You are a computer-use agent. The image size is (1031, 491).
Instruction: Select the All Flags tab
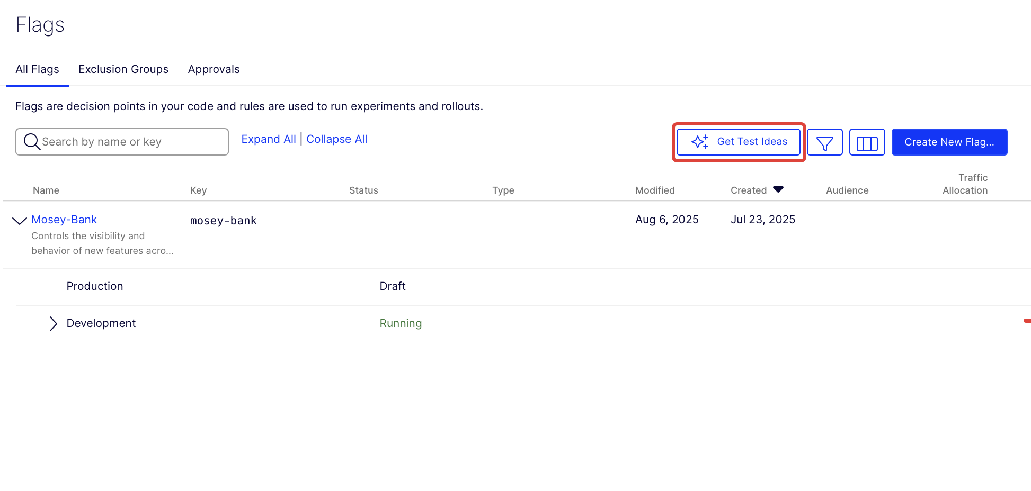pyautogui.click(x=37, y=69)
